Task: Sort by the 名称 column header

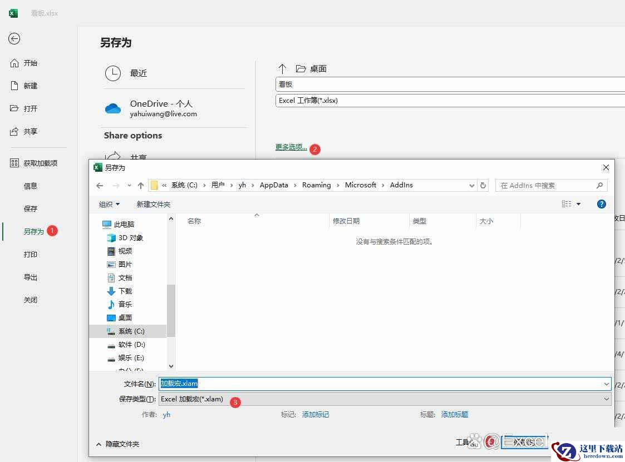Action: [x=194, y=221]
